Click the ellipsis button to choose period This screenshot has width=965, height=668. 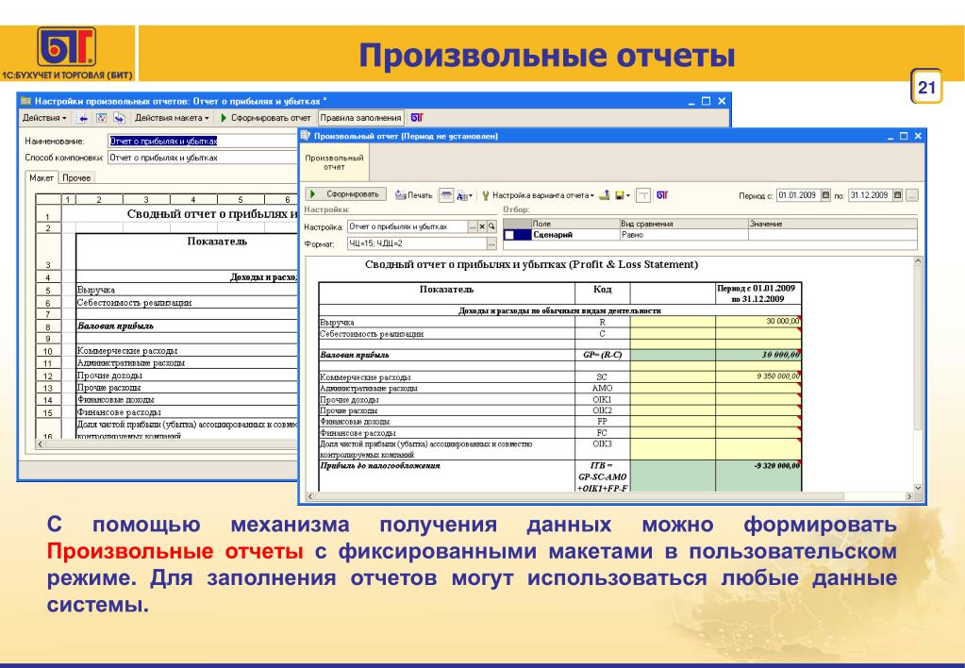(x=912, y=195)
